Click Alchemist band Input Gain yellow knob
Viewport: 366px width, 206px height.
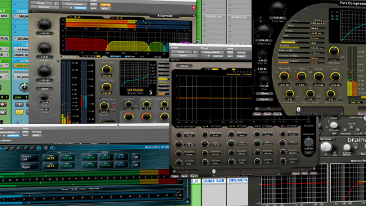[x=107, y=69]
